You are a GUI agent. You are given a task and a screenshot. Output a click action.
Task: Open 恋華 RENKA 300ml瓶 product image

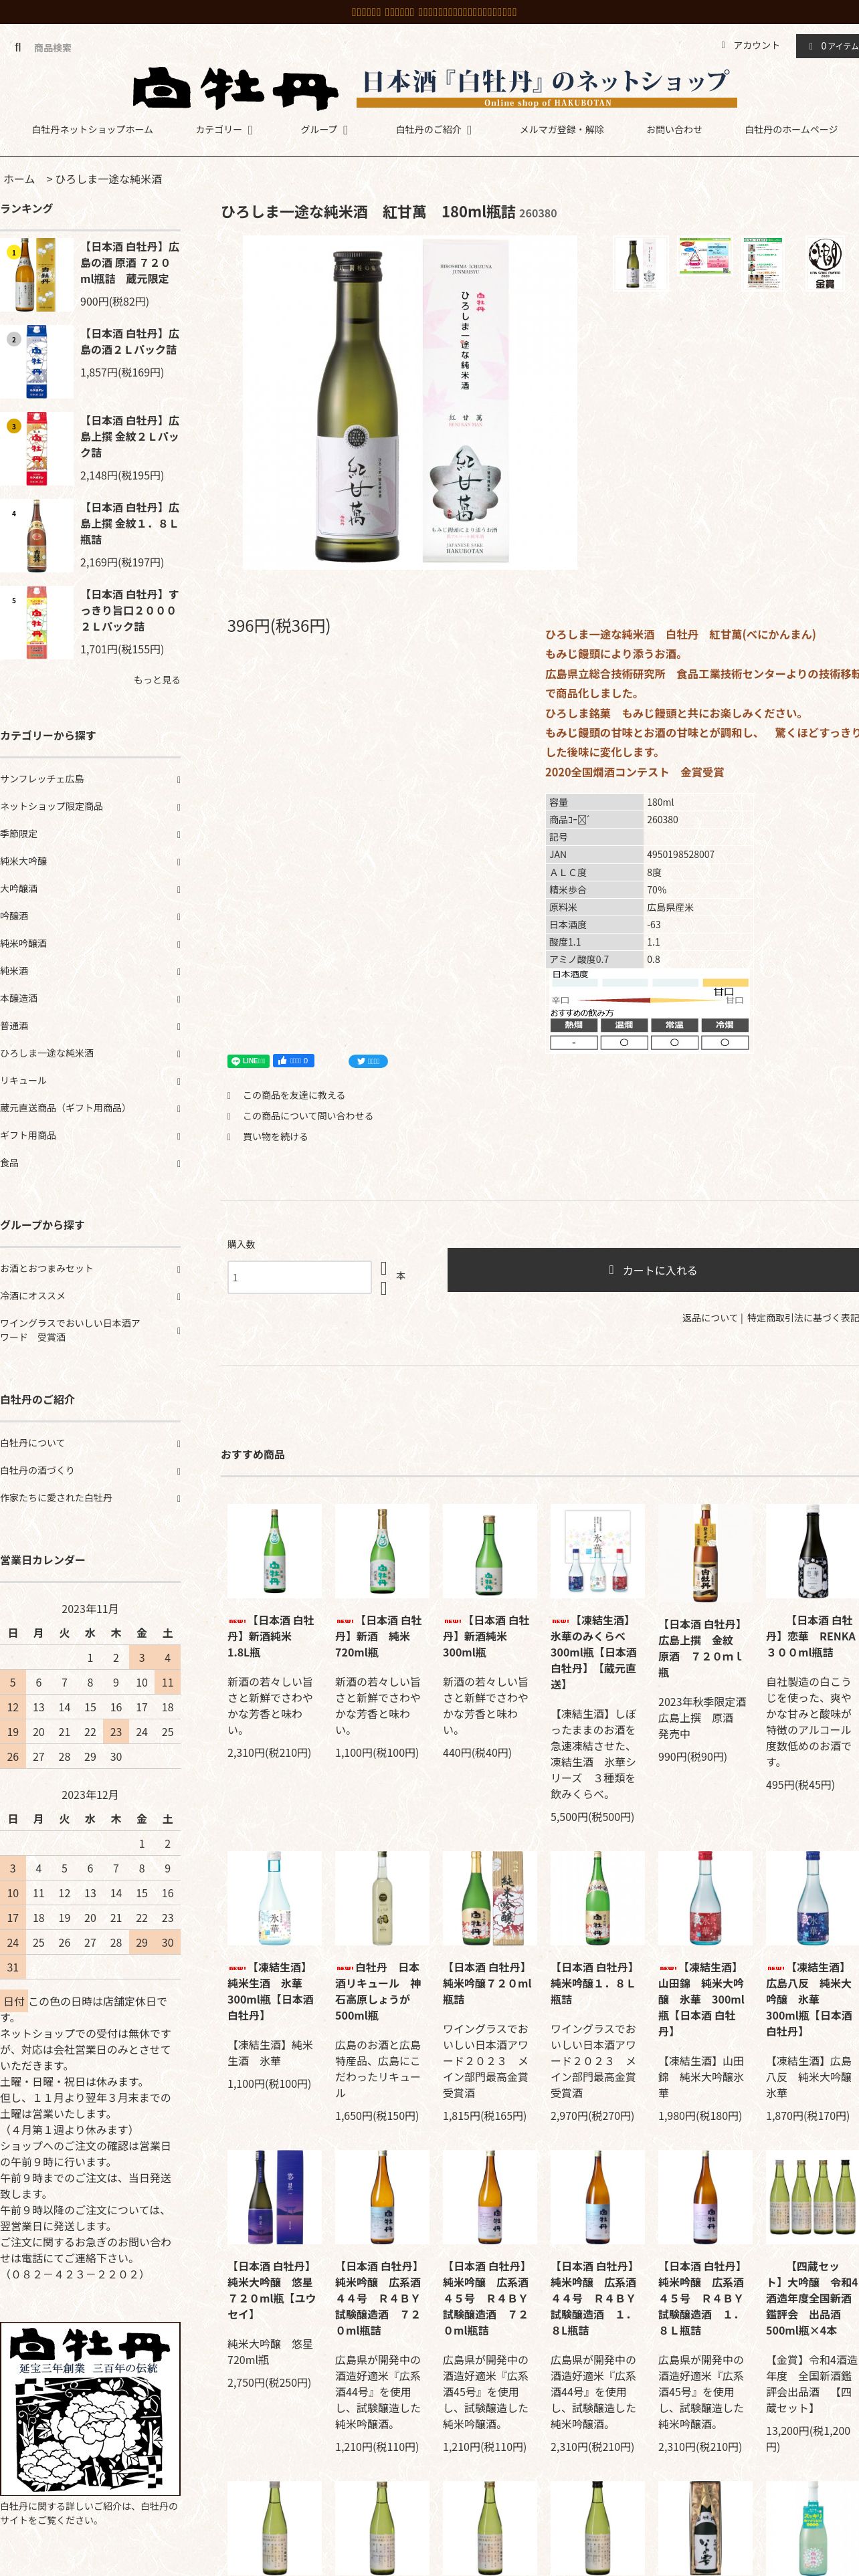click(x=812, y=1550)
